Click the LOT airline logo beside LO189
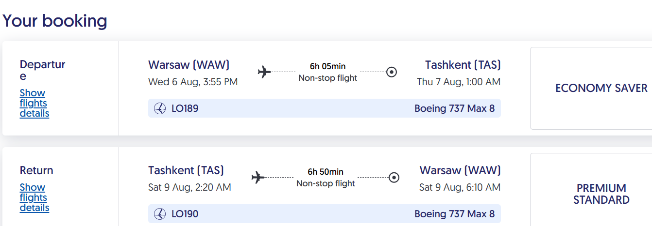Image resolution: width=652 pixels, height=226 pixels. pos(160,108)
